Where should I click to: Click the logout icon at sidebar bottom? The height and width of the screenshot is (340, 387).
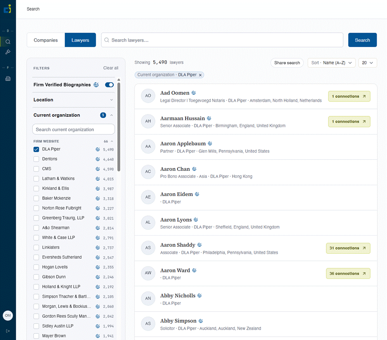(x=8, y=331)
